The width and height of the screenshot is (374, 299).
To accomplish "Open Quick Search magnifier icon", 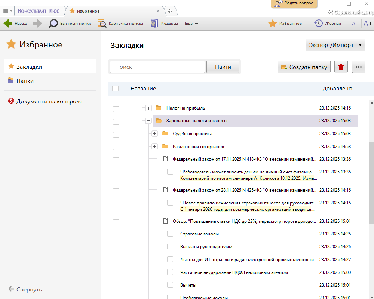I will pyautogui.click(x=53, y=24).
